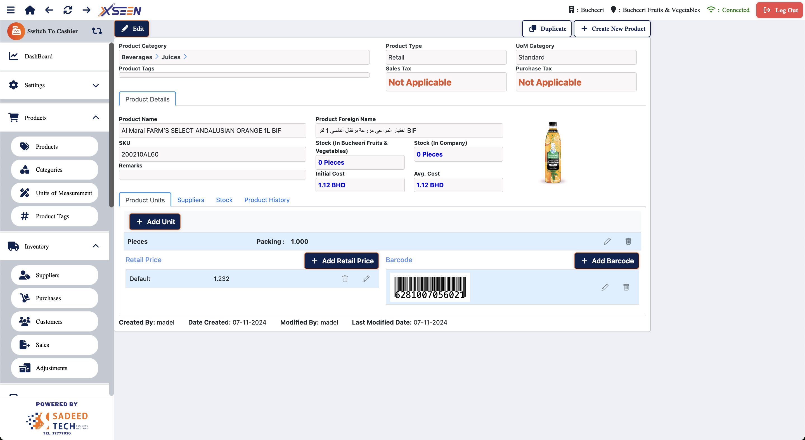Click the Bucheeri company building icon
This screenshot has height=440, width=805.
click(x=571, y=10)
